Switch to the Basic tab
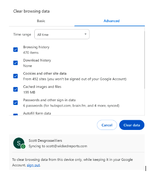This screenshot has width=154, height=182. pos(41,21)
